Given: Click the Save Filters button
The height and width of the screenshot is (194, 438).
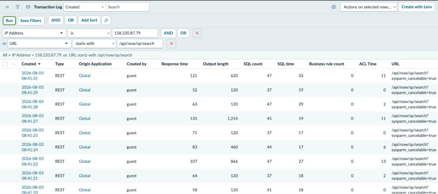Looking at the screenshot, I should point(31,21).
